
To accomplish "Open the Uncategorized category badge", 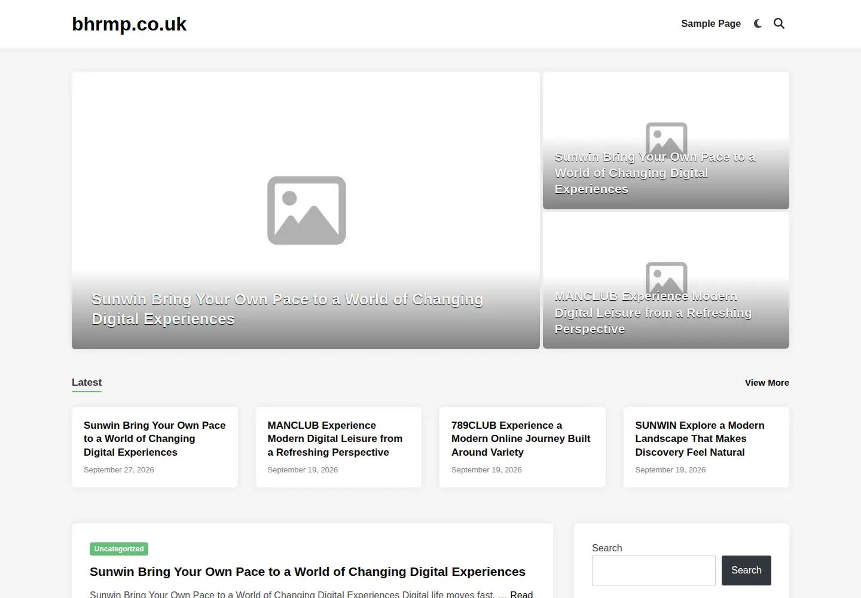I will pyautogui.click(x=119, y=549).
